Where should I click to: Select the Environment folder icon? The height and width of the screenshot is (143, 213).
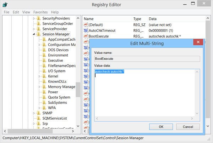[44, 55]
